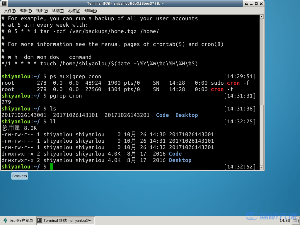Image resolution: width=300 pixels, height=225 pixels.
Task: Click timestamp [14:31:38]
Action: click(x=240, y=109)
